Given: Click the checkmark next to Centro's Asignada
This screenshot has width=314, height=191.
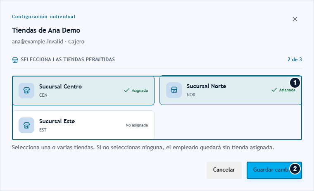Looking at the screenshot, I should (x=126, y=91).
